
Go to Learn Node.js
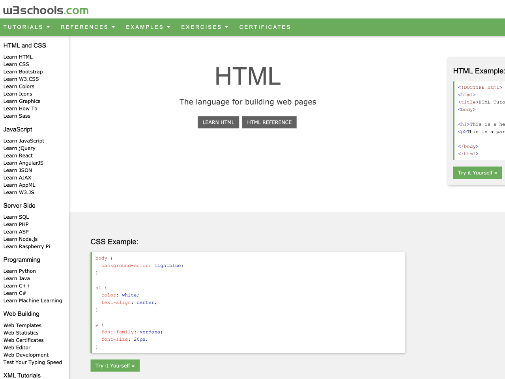(21, 239)
